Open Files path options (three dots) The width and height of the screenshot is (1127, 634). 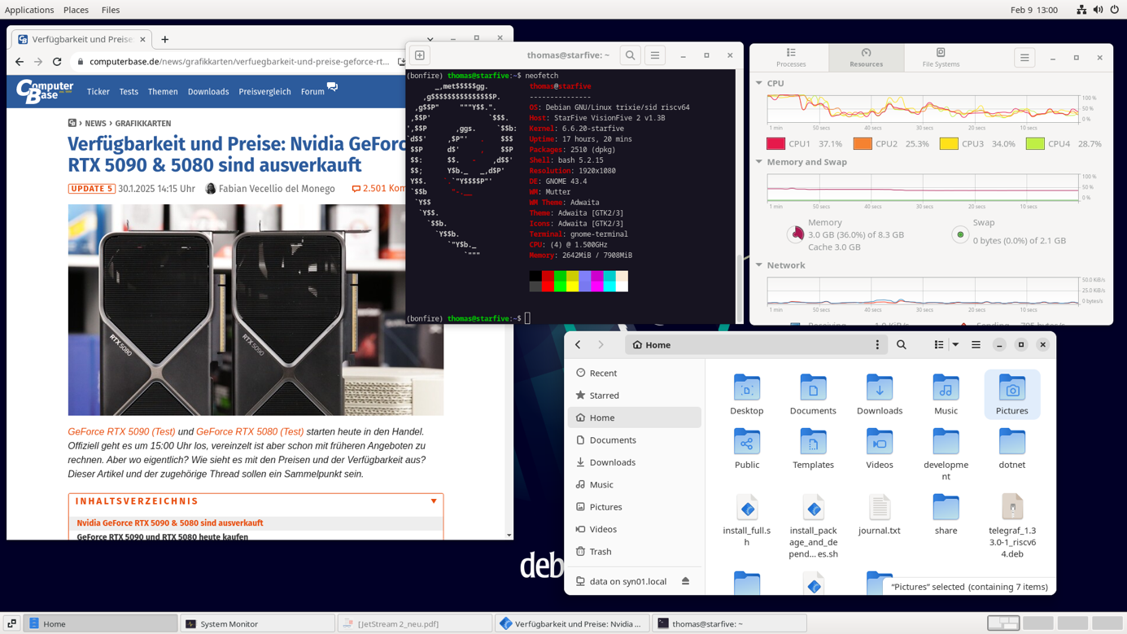[x=877, y=345]
